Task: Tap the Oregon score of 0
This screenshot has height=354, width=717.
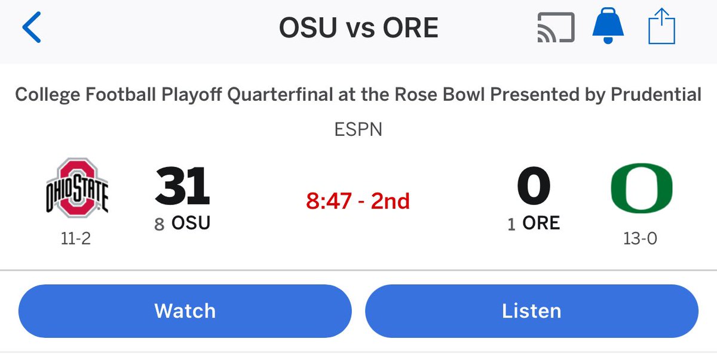Action: coord(534,185)
